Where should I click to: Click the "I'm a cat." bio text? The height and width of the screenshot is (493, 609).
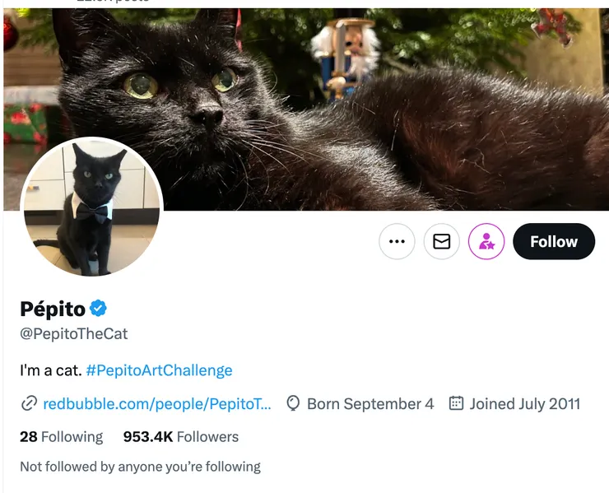tap(50, 370)
